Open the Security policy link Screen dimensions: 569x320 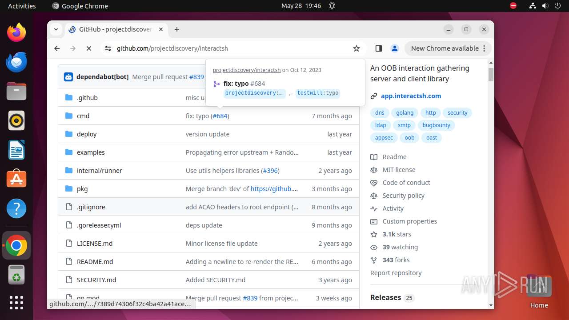coord(403,196)
